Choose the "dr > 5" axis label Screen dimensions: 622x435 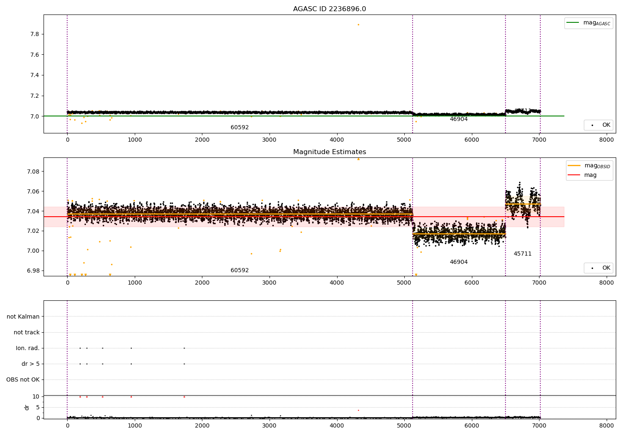(x=31, y=364)
